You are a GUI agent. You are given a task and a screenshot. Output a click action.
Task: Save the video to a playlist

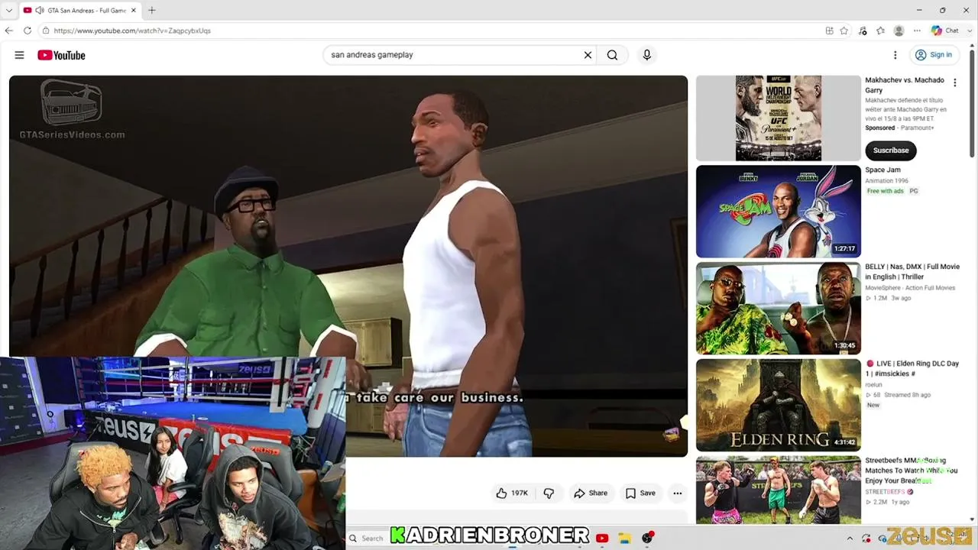(x=640, y=493)
